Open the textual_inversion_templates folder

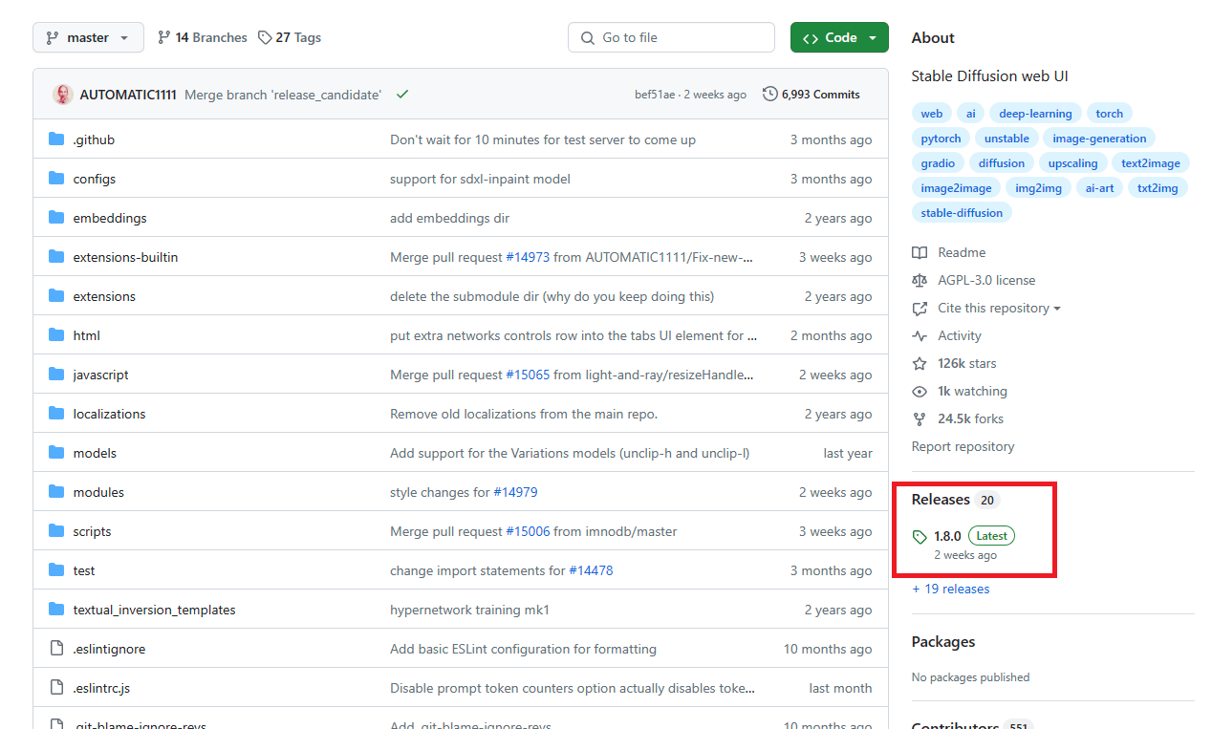coord(154,610)
